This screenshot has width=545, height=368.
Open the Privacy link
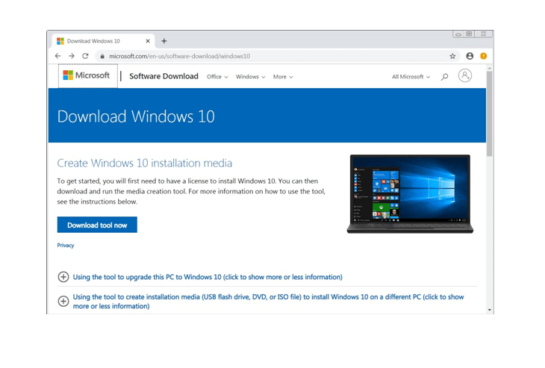(66, 246)
